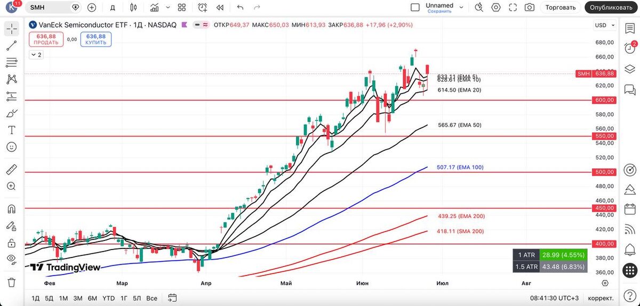
Task: Toggle the коррект. adjustment option
Action: (x=600, y=298)
